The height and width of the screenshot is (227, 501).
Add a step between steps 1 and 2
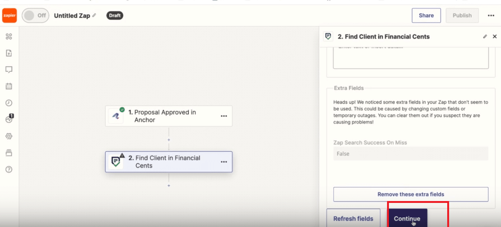click(169, 140)
